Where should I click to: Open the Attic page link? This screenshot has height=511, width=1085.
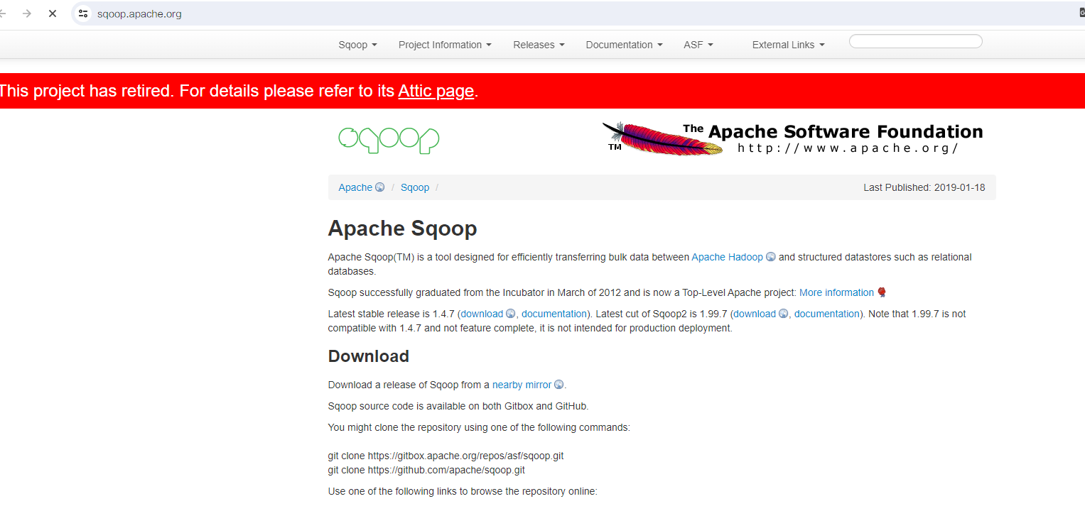(x=436, y=91)
